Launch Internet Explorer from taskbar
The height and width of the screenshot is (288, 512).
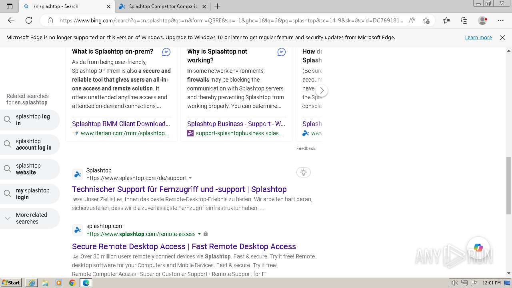click(32, 283)
